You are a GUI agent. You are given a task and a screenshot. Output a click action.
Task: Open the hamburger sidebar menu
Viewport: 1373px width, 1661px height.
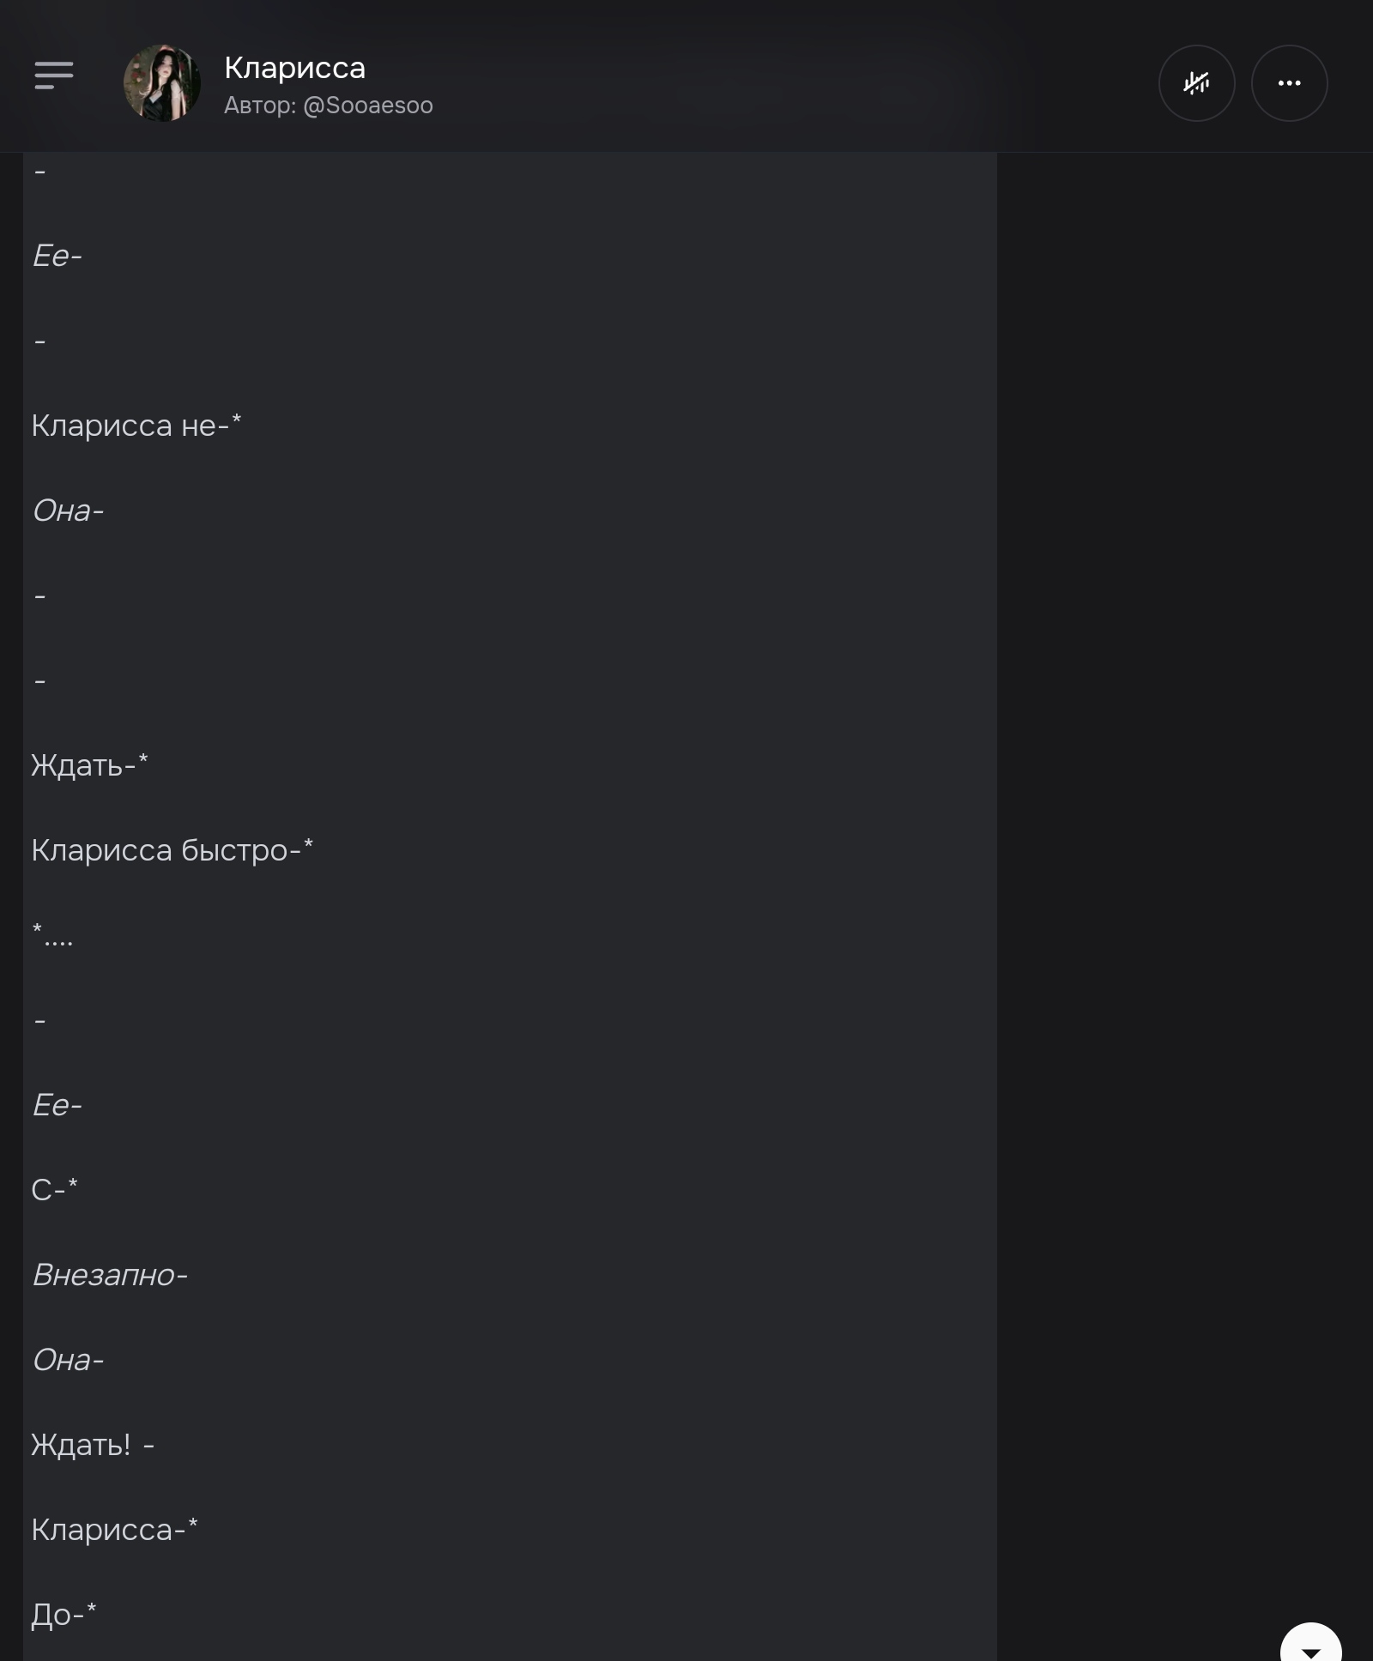(x=54, y=75)
